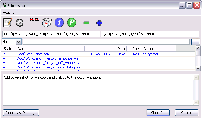
Task: Click the date 14-Apr-2006 13:13:52 cell
Action: 108,54
